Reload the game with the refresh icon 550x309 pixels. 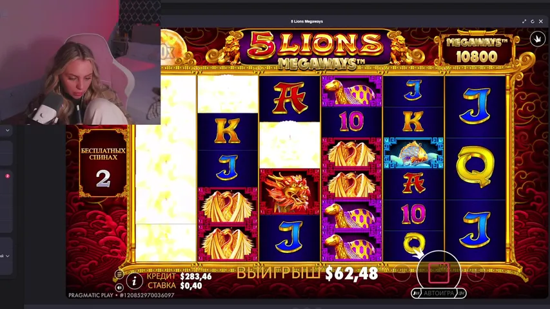click(x=533, y=21)
